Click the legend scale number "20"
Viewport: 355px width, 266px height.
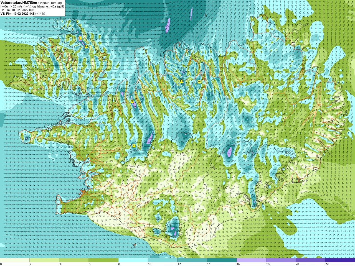point(297,264)
